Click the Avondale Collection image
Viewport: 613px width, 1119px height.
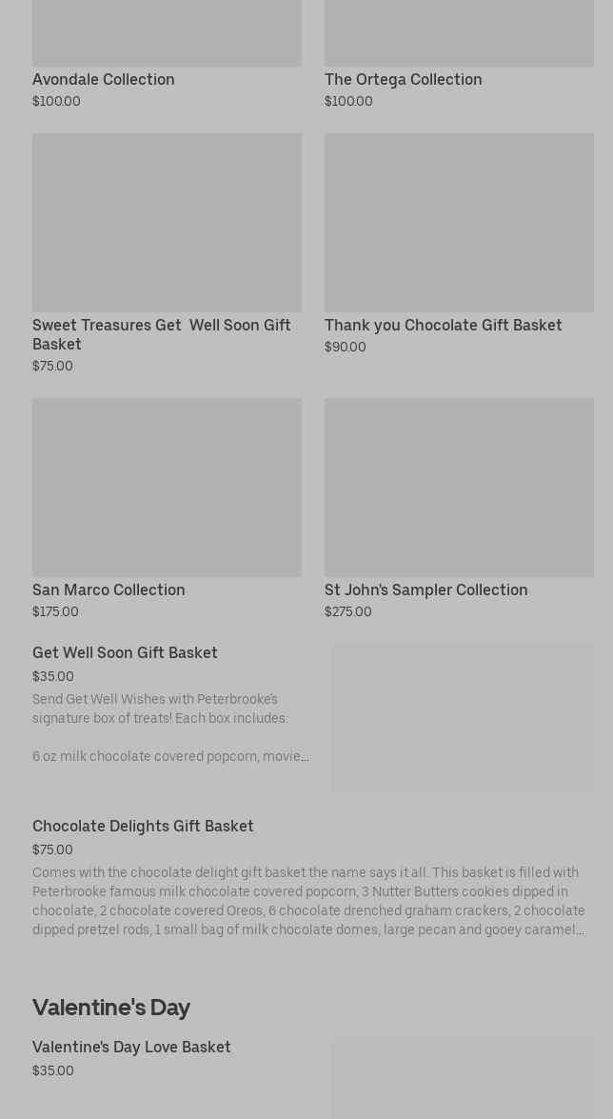167,33
